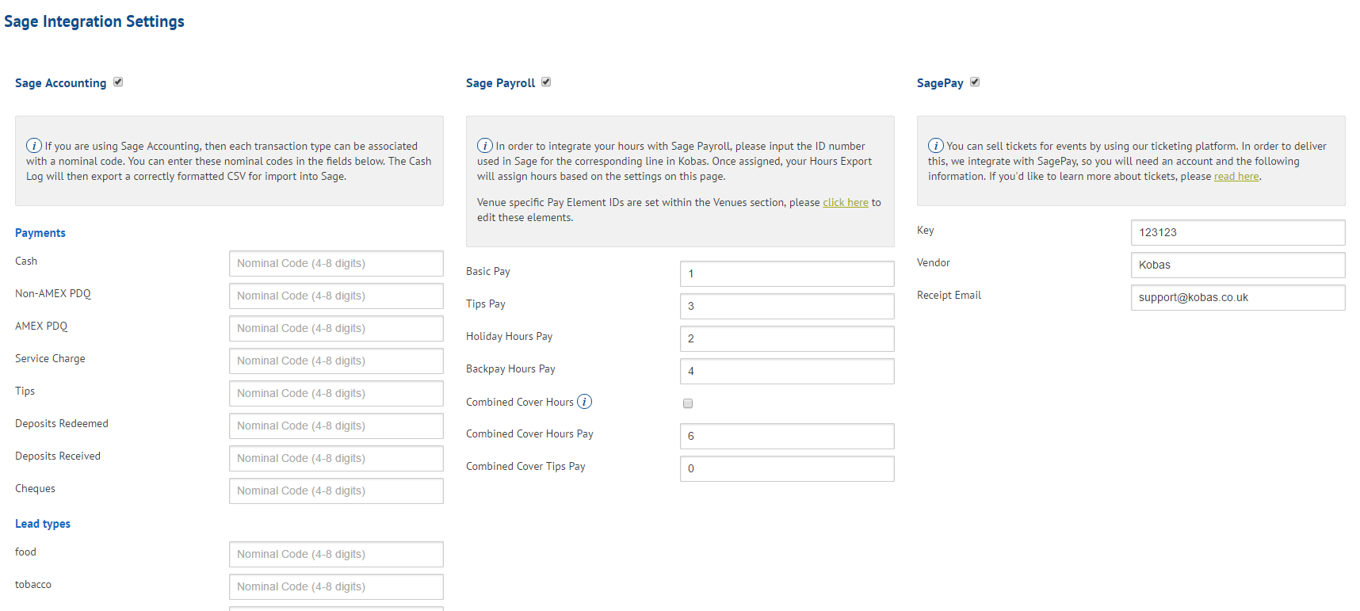Click the Combined Cover Hours label
1360x611 pixels.
click(520, 402)
